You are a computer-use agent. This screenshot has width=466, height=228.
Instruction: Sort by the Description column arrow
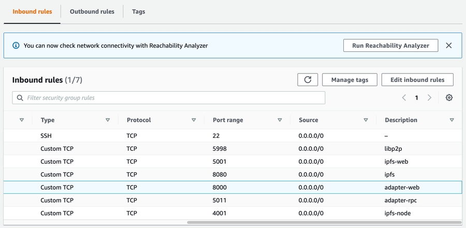tap(452, 120)
